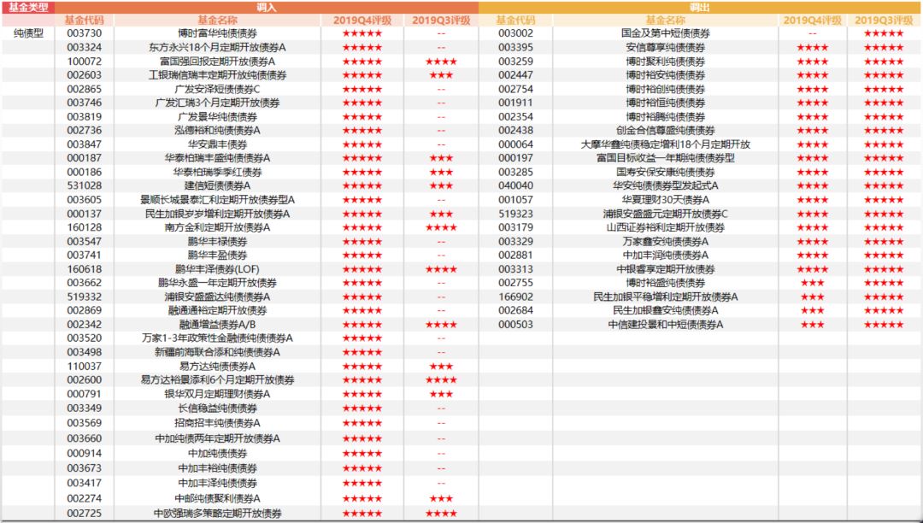Select fund name 国寿安保安康纯债债券

pyautogui.click(x=666, y=172)
